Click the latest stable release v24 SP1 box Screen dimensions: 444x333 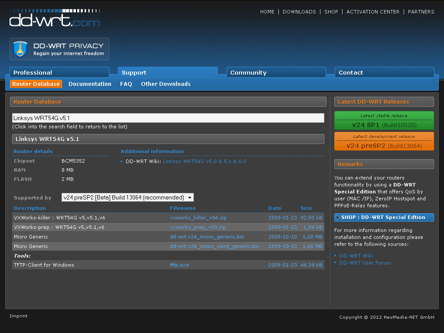click(384, 121)
